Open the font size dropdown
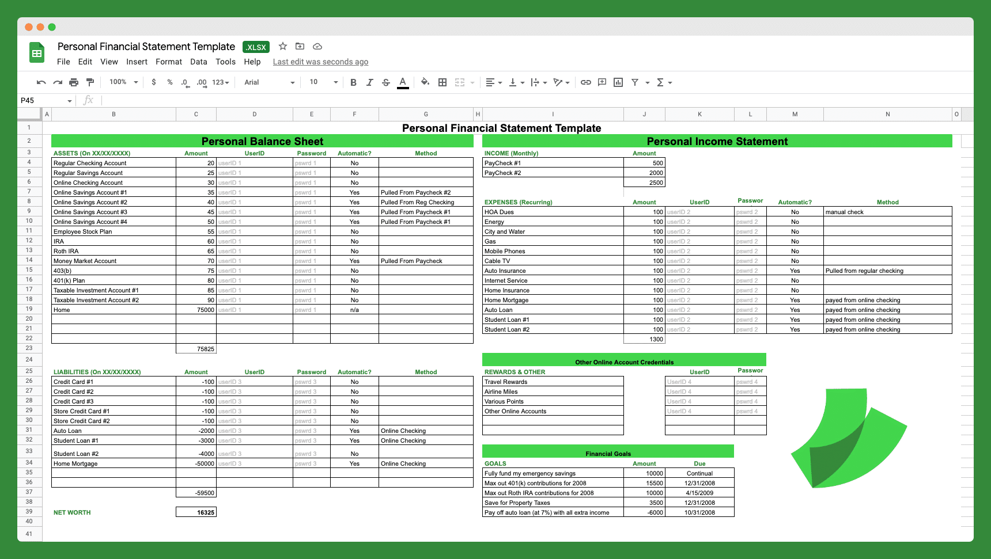 [x=323, y=82]
